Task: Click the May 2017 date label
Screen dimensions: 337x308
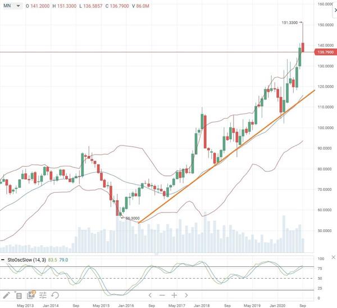Action: click(x=177, y=306)
